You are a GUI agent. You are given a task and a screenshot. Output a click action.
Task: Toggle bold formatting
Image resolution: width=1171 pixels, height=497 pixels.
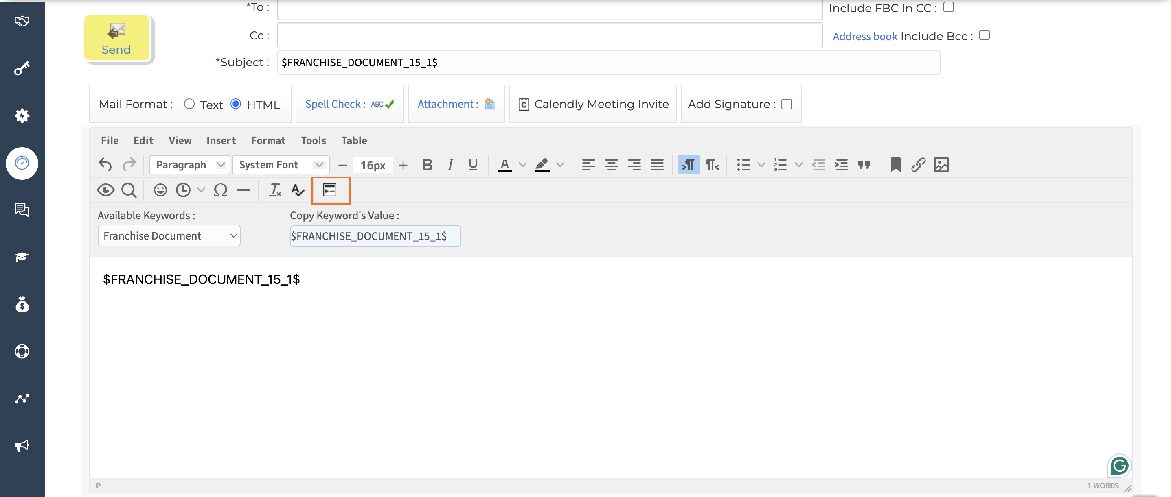427,164
